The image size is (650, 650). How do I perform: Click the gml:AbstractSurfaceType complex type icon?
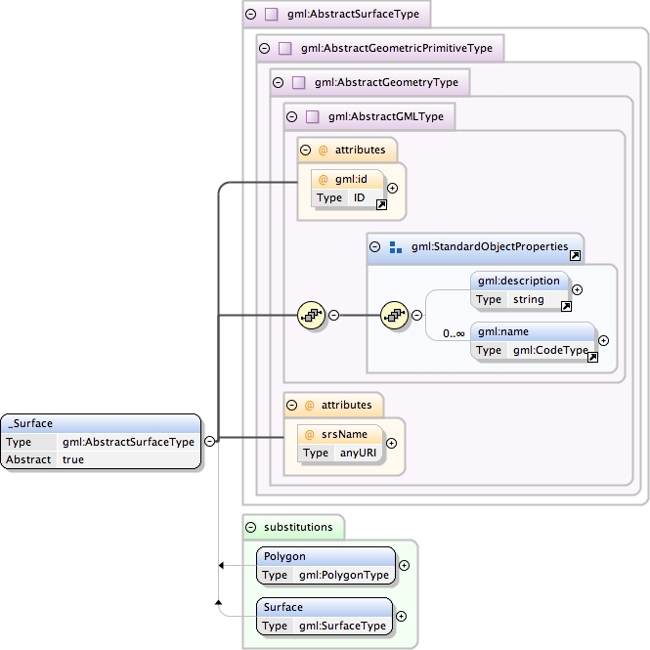tap(272, 14)
